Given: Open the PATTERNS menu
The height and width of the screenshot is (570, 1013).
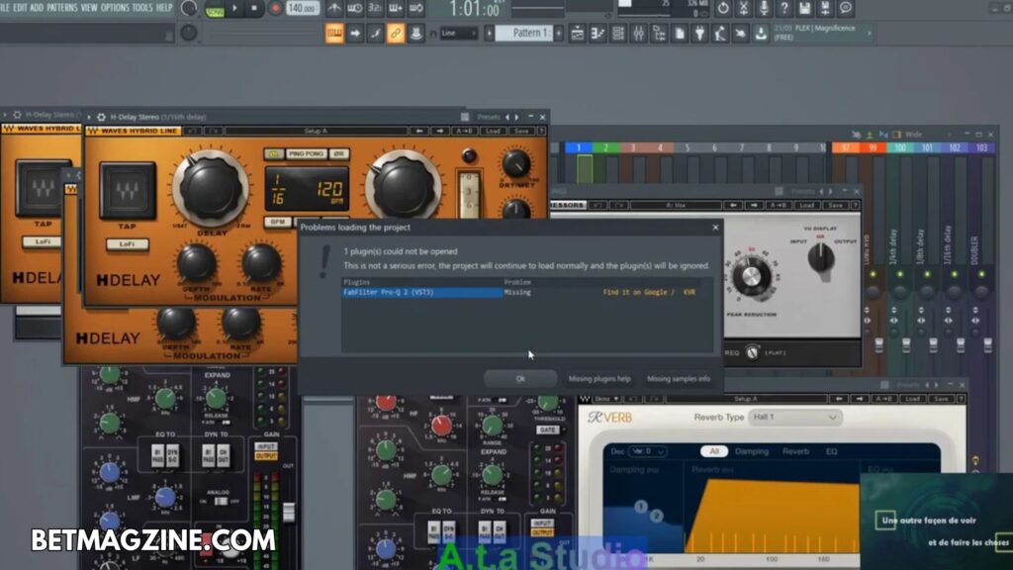Looking at the screenshot, I should (62, 8).
